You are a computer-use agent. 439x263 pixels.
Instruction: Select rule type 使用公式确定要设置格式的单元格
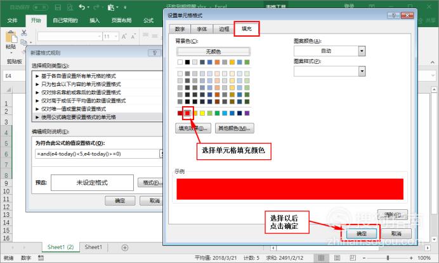pyautogui.click(x=98, y=117)
